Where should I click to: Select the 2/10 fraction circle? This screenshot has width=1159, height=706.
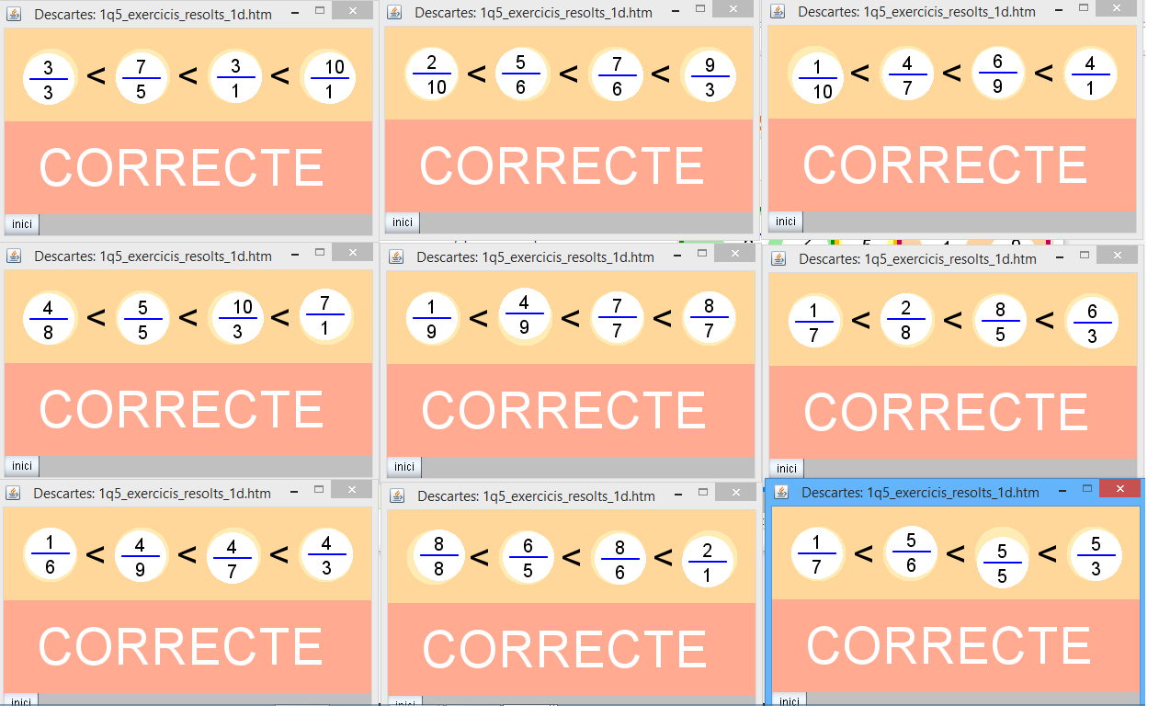coord(431,74)
